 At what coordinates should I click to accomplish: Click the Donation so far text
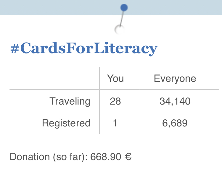(x=49, y=157)
